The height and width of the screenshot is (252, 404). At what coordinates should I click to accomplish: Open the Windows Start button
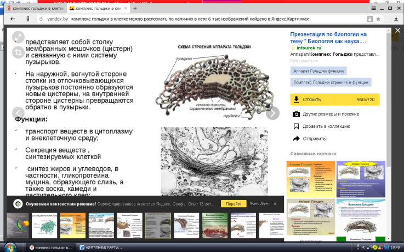click(x=10, y=248)
